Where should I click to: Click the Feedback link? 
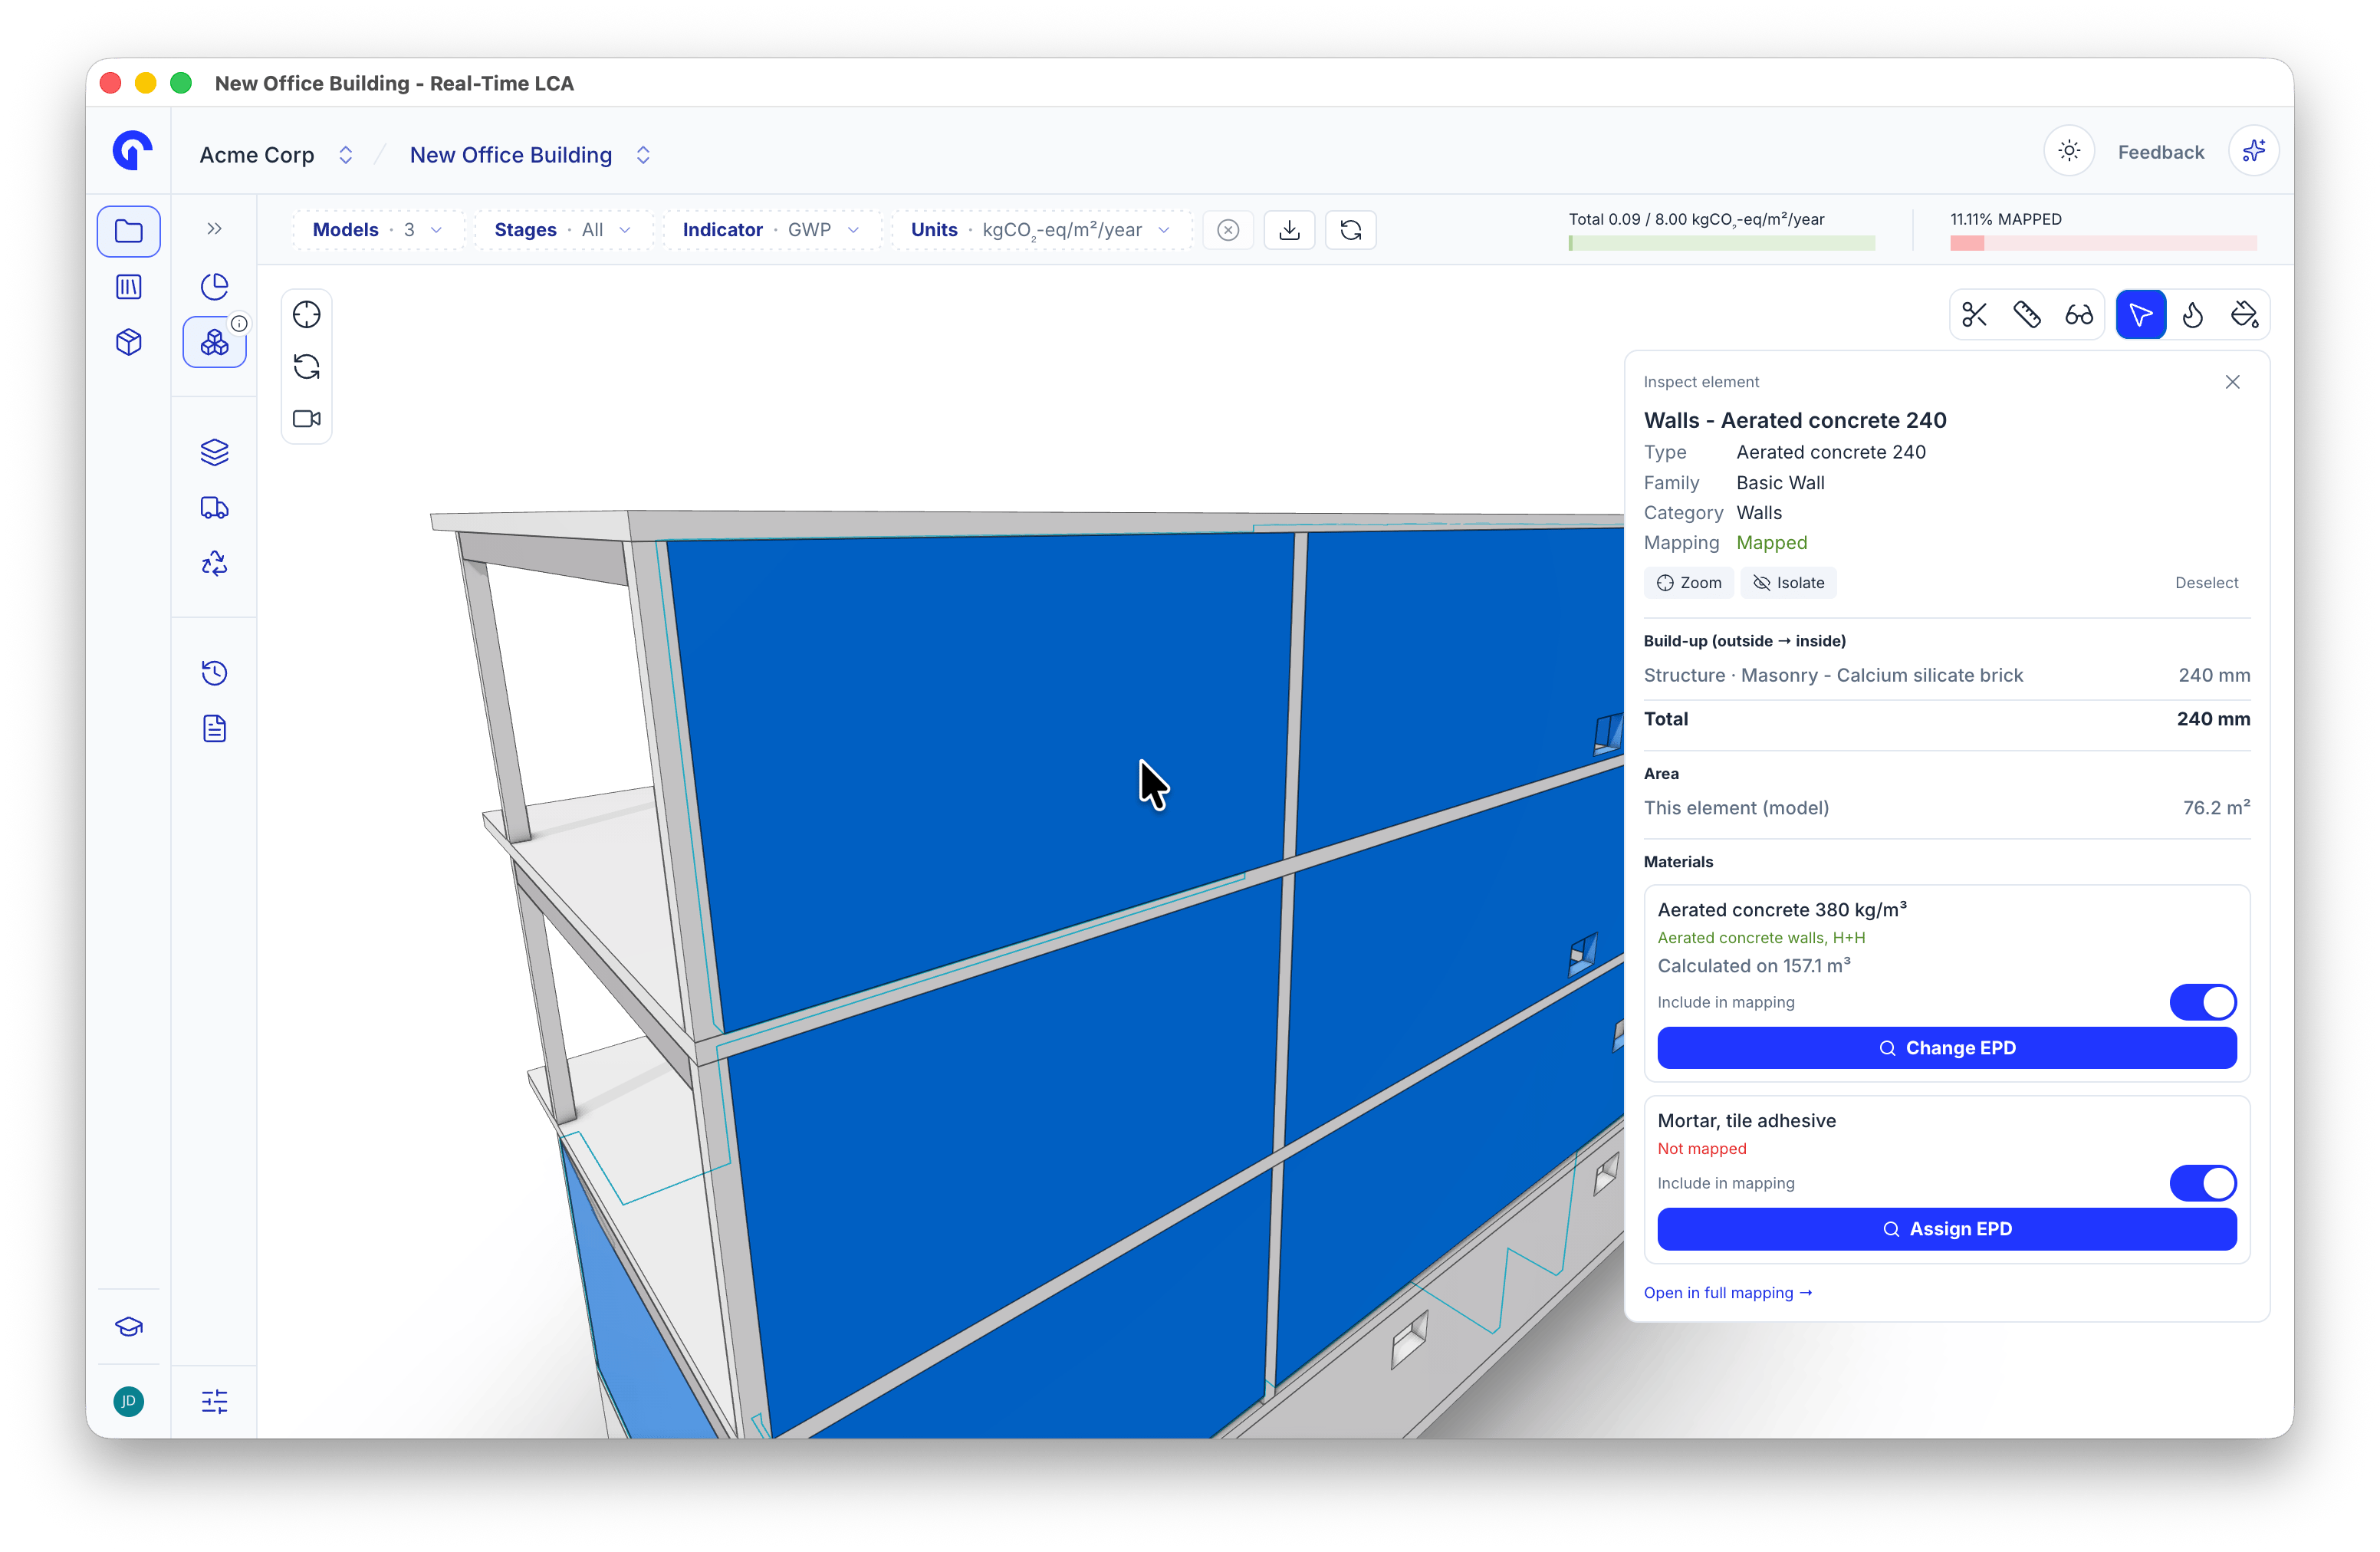[2161, 152]
